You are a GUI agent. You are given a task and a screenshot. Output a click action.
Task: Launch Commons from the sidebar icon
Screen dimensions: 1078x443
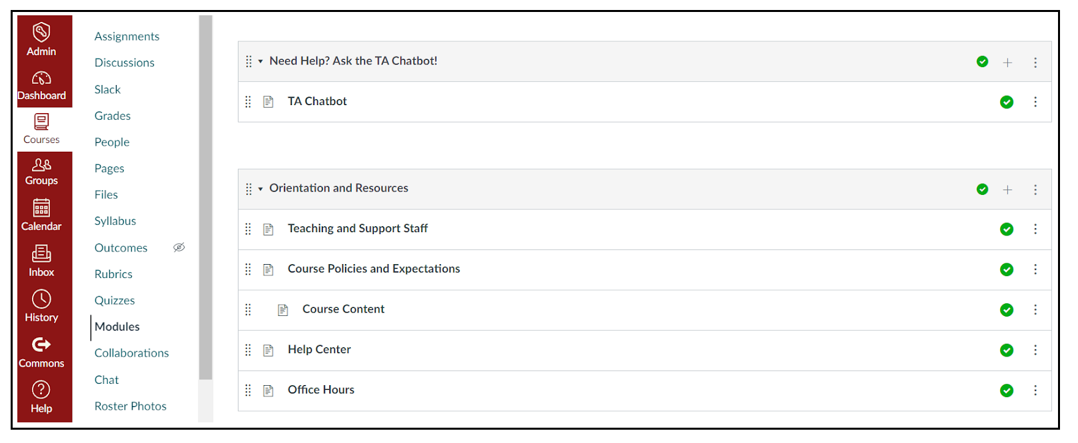coord(42,345)
